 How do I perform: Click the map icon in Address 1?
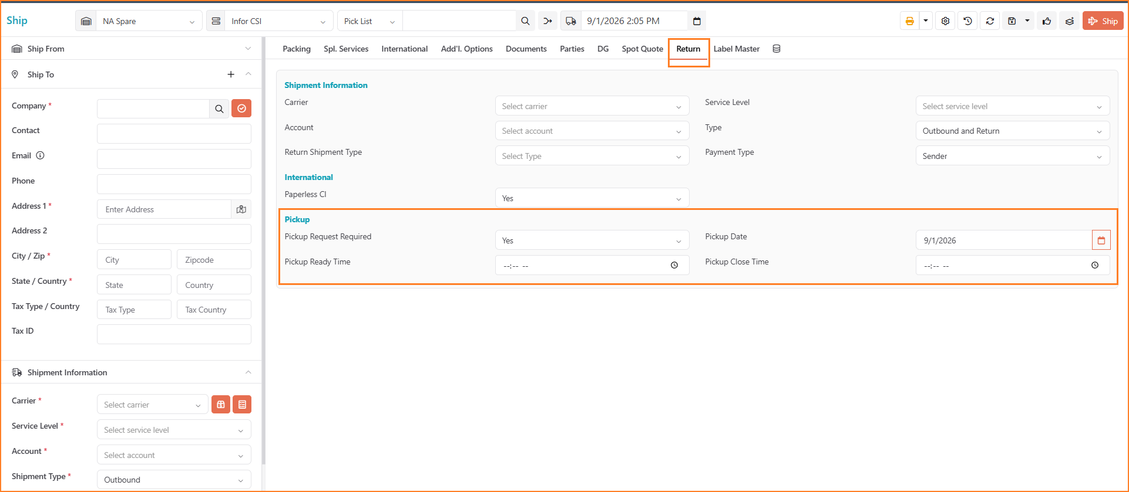pyautogui.click(x=241, y=209)
